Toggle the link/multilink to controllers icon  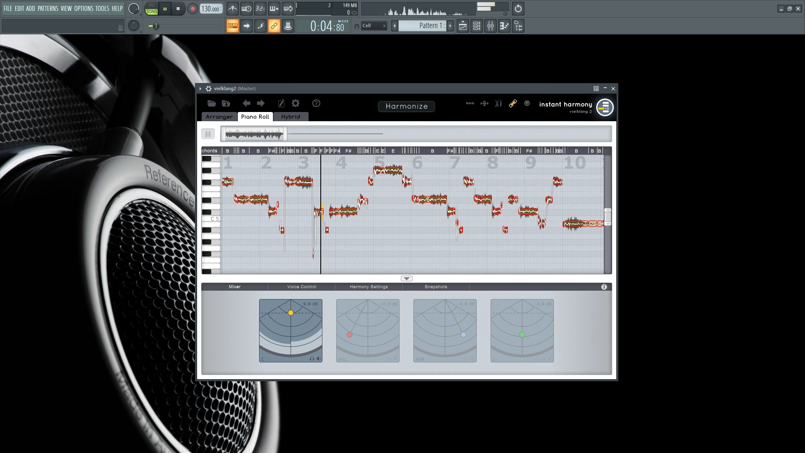click(274, 26)
